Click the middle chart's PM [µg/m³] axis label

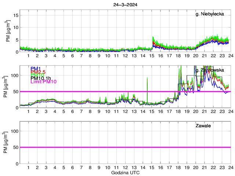6,87
